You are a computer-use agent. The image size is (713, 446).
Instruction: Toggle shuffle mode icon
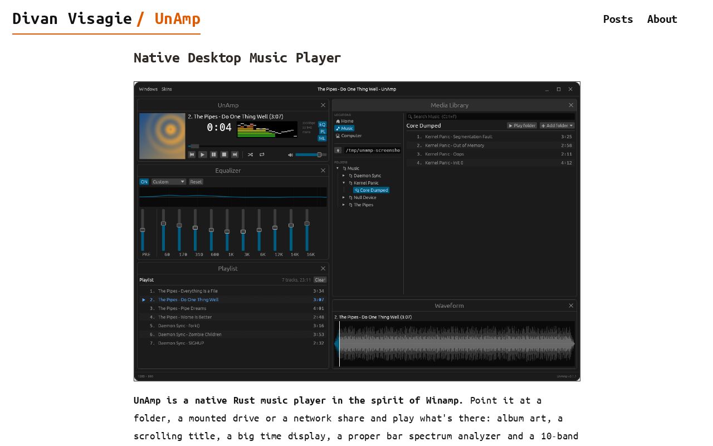(250, 154)
